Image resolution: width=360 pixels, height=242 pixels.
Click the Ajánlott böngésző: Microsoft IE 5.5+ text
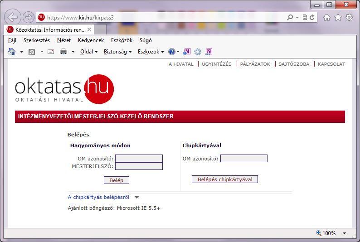(114, 208)
